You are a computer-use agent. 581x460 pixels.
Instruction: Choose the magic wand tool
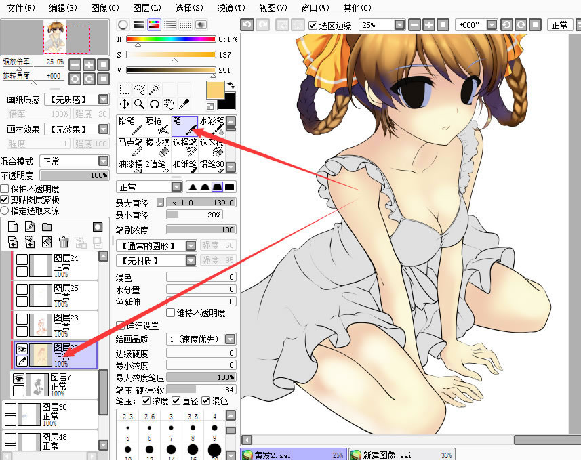154,89
